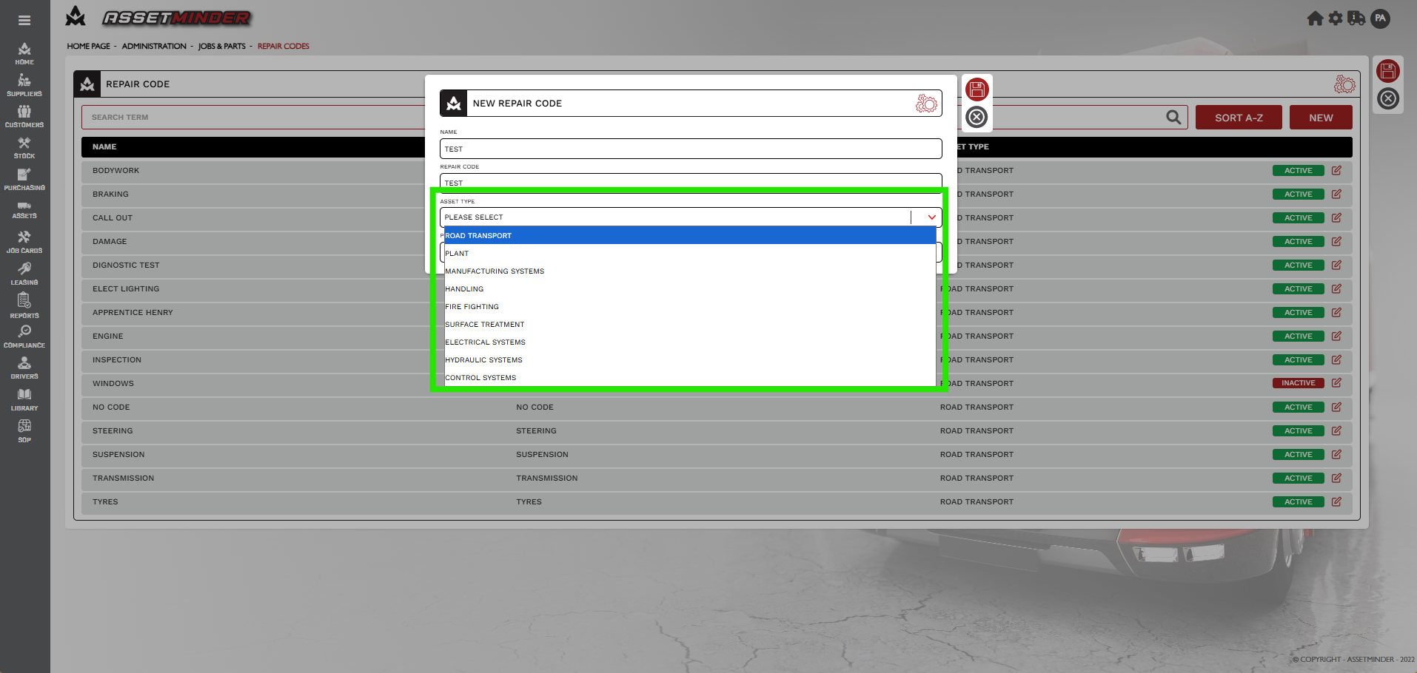Toggle the hamburger menu at top left
Viewport: 1417px width, 673px height.
point(24,21)
